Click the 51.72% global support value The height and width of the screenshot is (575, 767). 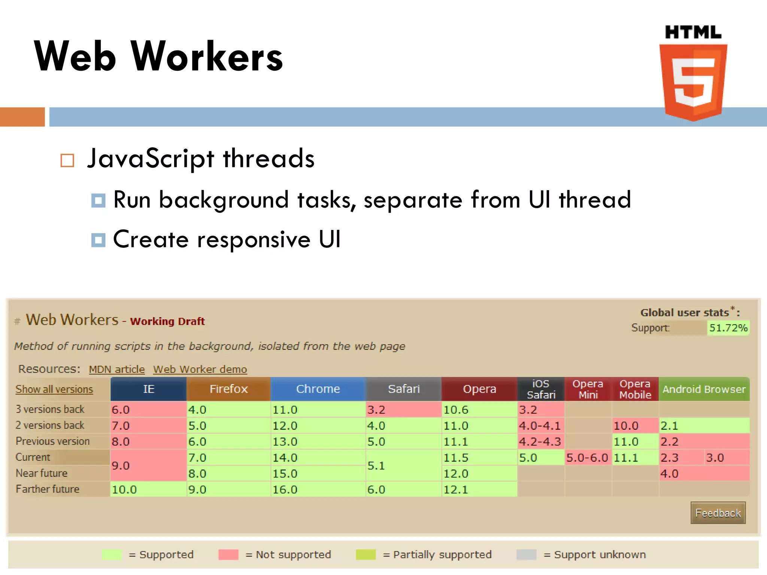coord(728,328)
